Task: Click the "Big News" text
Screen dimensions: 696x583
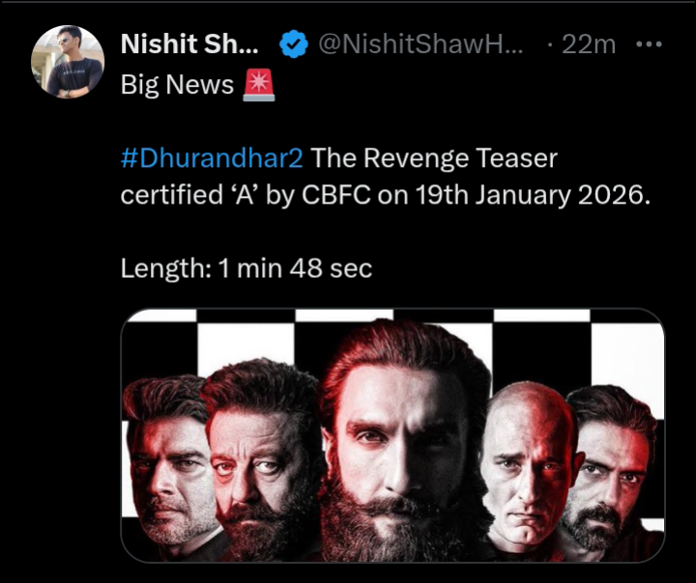Action: pos(177,85)
